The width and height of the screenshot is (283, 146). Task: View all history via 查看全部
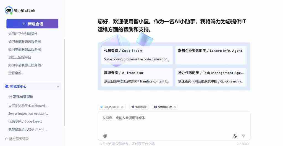pos(16,73)
